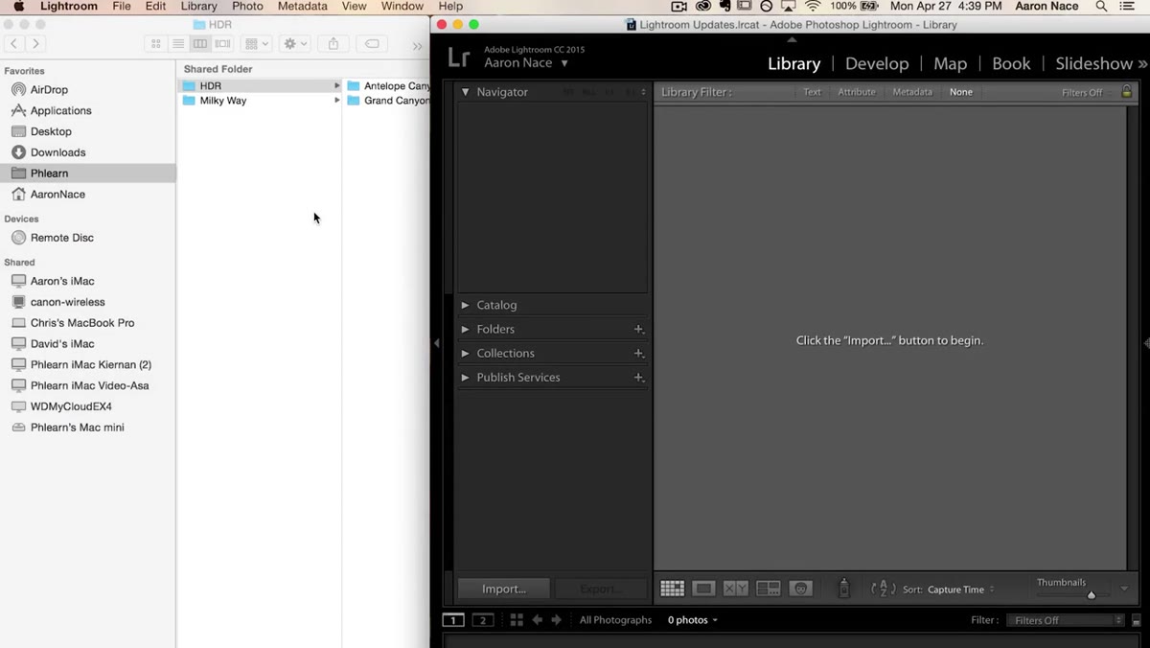Create collection with Collections plus icon

pos(638,353)
